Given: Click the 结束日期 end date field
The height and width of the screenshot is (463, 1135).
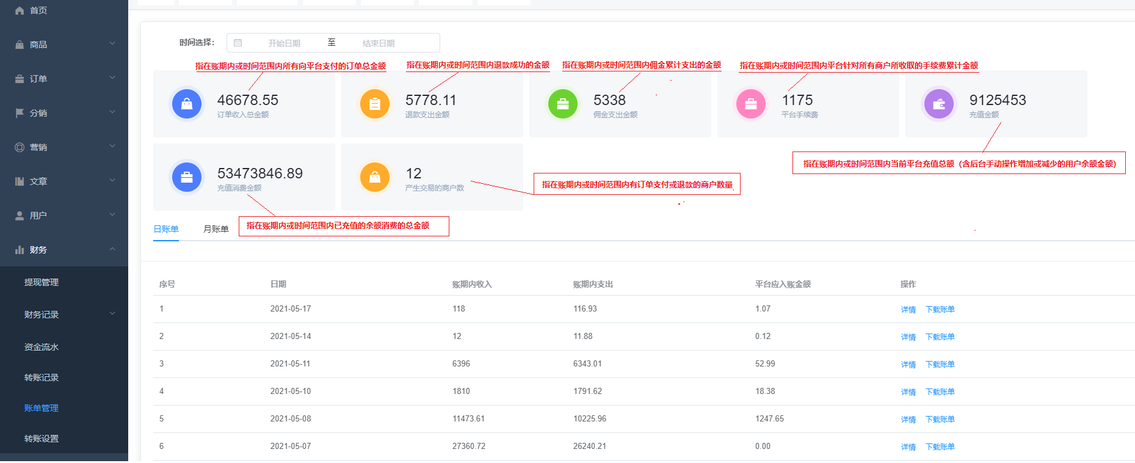Looking at the screenshot, I should tap(379, 43).
